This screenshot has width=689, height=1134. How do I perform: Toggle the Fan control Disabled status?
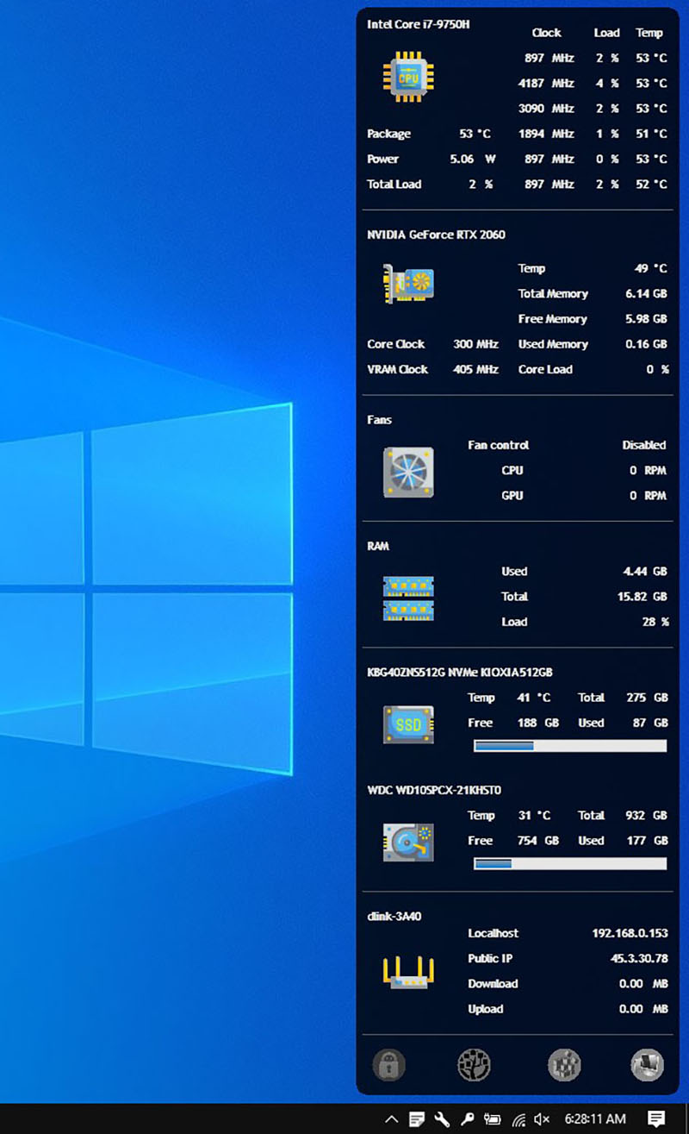click(x=643, y=445)
